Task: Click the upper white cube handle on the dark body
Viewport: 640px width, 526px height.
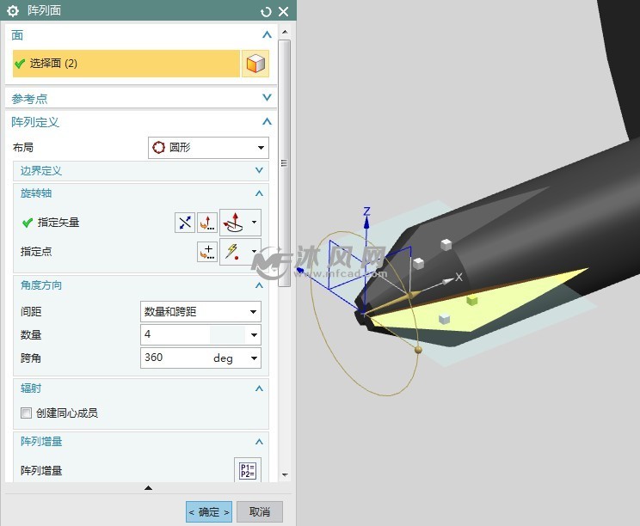Action: pos(446,245)
